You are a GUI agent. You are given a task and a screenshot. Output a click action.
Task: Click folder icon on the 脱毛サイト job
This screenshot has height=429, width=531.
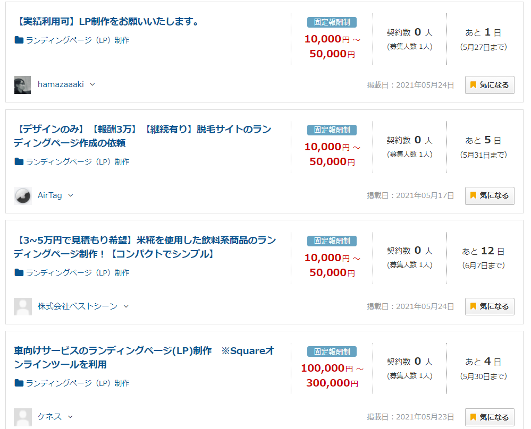(x=19, y=161)
